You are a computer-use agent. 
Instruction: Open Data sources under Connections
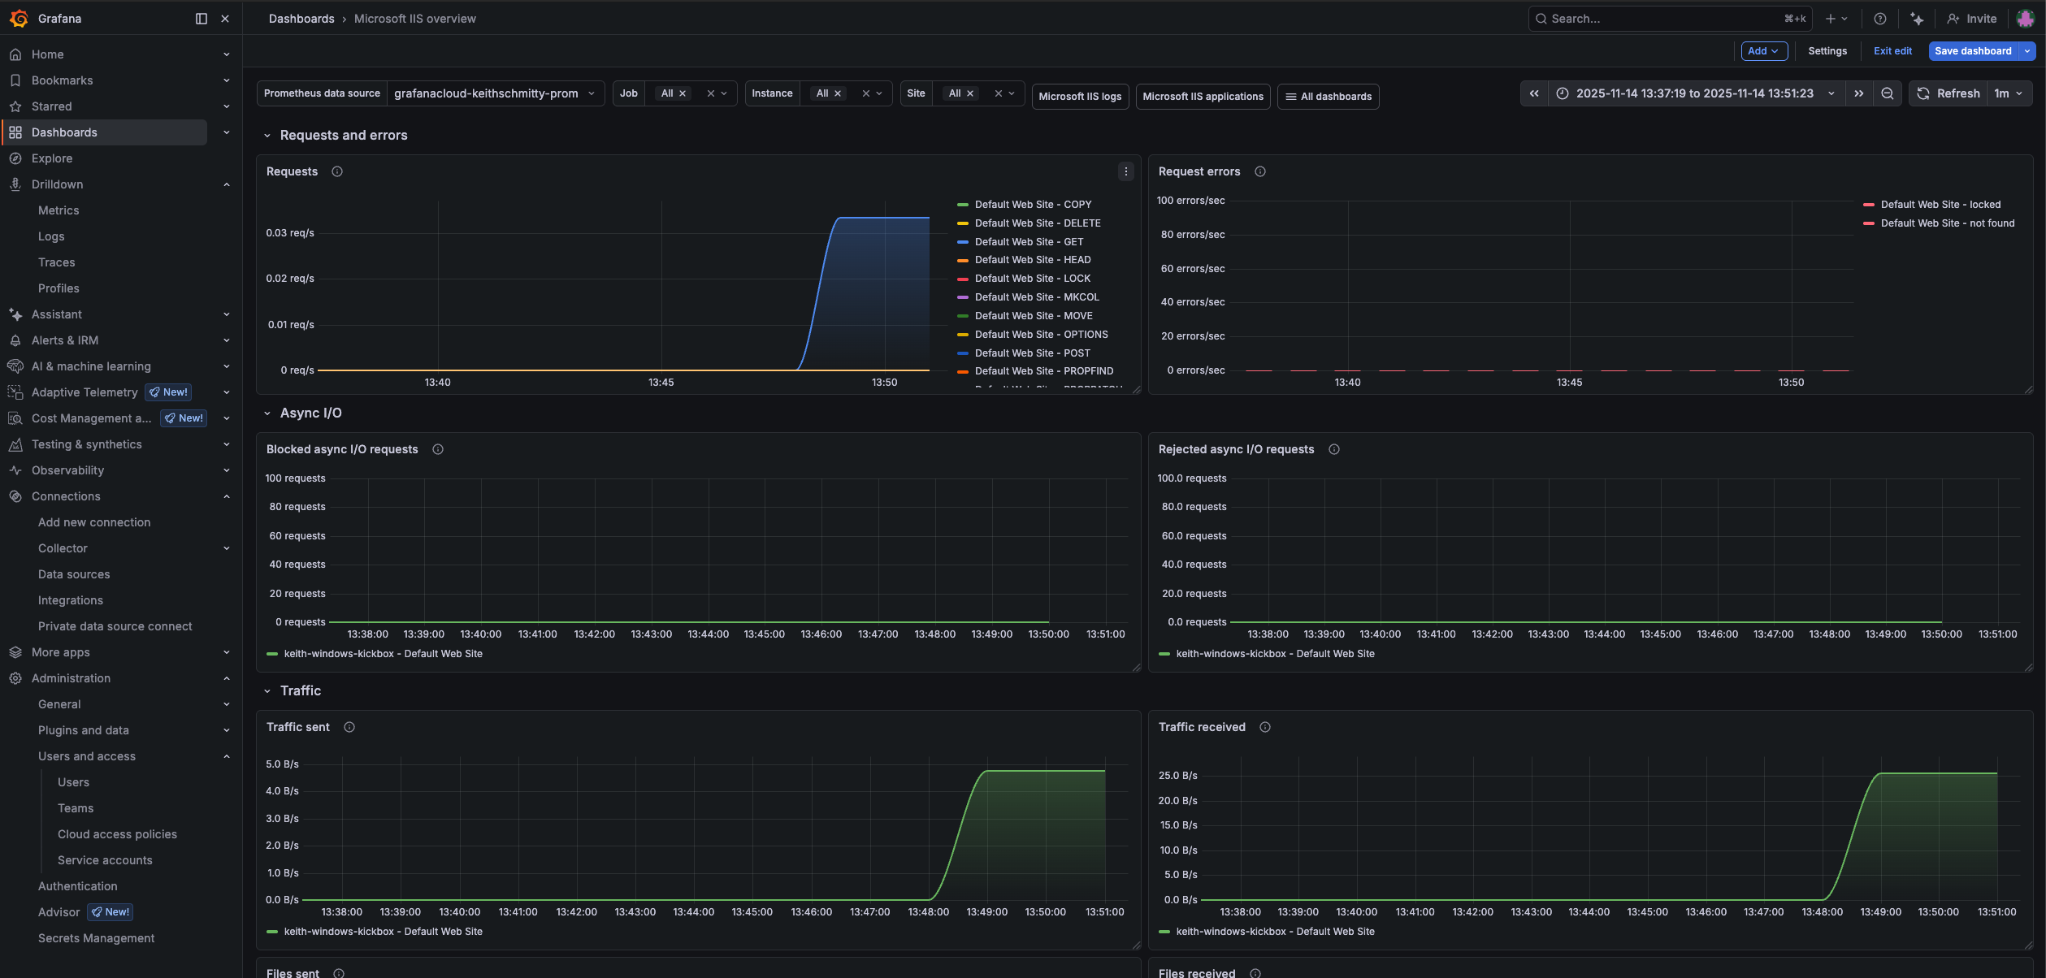point(74,574)
